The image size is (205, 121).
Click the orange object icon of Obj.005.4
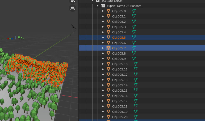click(108, 32)
